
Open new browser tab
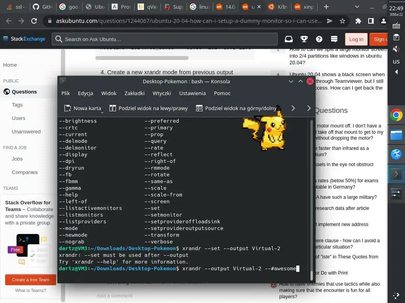pos(326,7)
